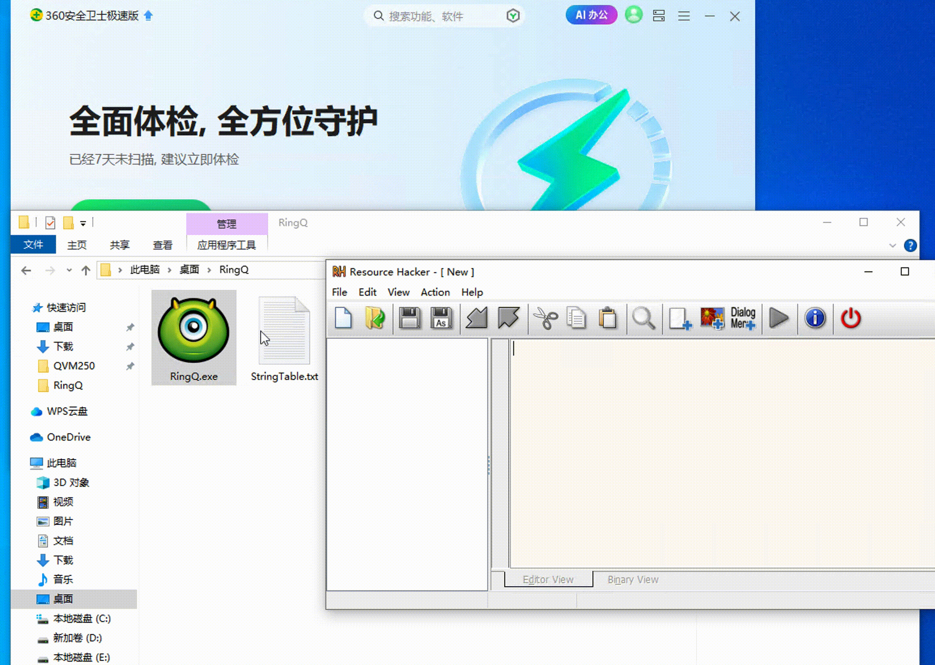935x665 pixels.
Task: Open Quick Access Toolbar customize dropdown
Action: 83,223
